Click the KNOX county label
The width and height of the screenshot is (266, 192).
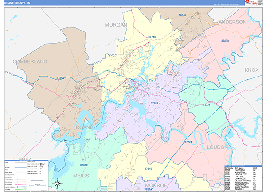pos(251,70)
